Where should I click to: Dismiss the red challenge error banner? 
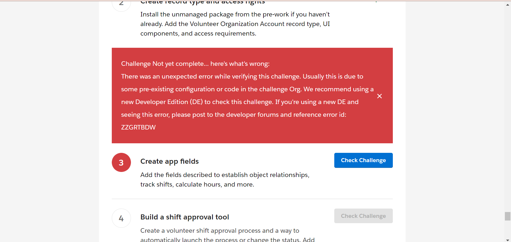point(380,96)
